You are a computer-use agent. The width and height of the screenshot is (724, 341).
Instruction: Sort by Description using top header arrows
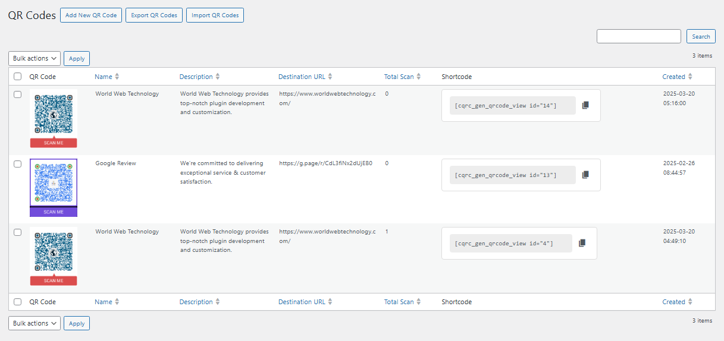click(218, 77)
